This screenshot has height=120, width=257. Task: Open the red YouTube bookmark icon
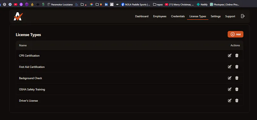tap(15, 4)
